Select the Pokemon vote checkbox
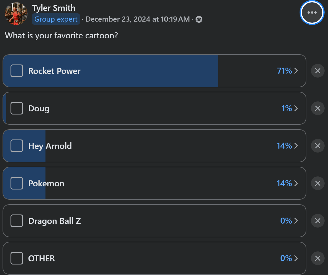Screen dimensions: 328x275 tap(17, 183)
